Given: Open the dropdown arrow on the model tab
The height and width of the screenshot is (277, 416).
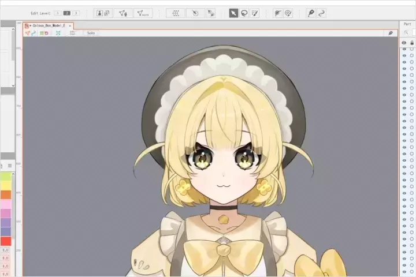Looking at the screenshot, I should coord(30,26).
